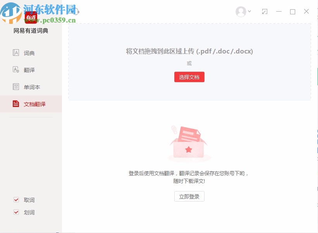The image size is (318, 233).
Task: Switch to the 翻译 section
Action: click(x=28, y=70)
